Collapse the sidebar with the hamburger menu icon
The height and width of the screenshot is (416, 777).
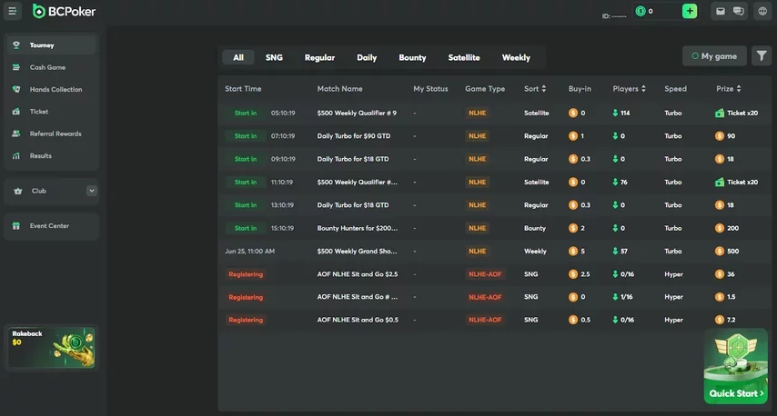point(13,11)
